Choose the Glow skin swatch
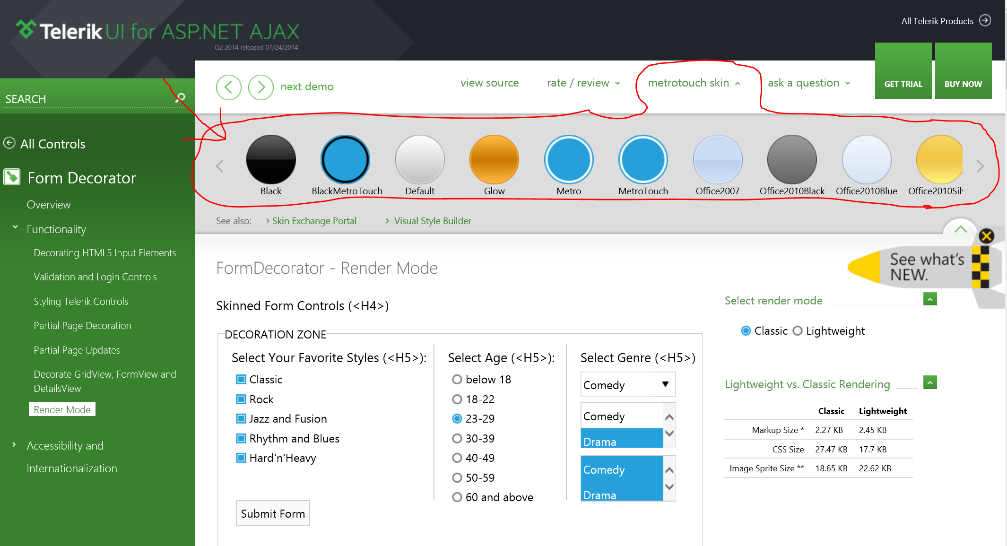1007x546 pixels. point(494,160)
